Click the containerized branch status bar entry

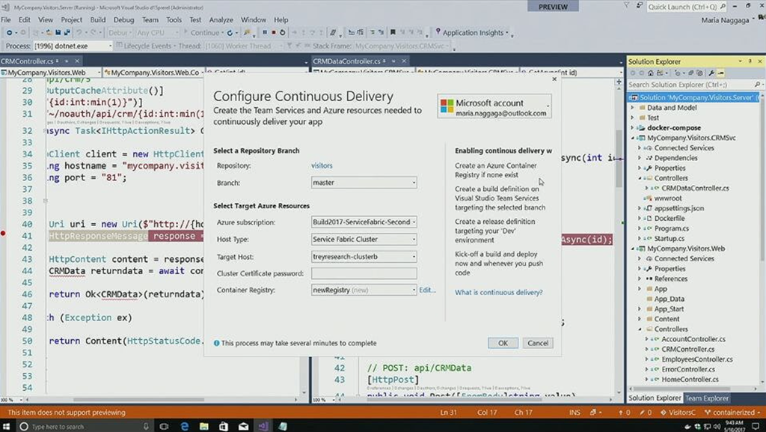click(x=732, y=413)
